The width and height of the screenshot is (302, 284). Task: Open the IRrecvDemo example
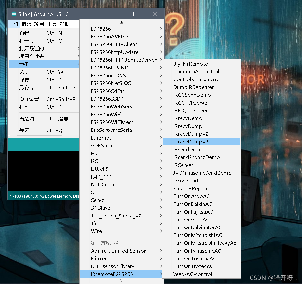point(201,118)
